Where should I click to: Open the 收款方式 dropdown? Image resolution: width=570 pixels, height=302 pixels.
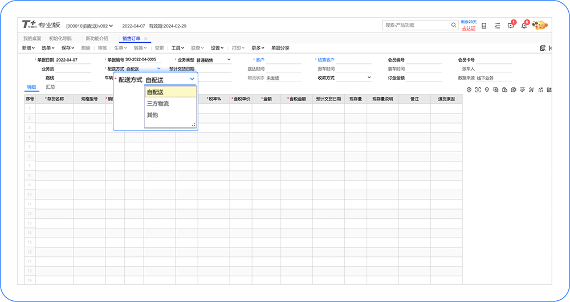click(x=369, y=77)
